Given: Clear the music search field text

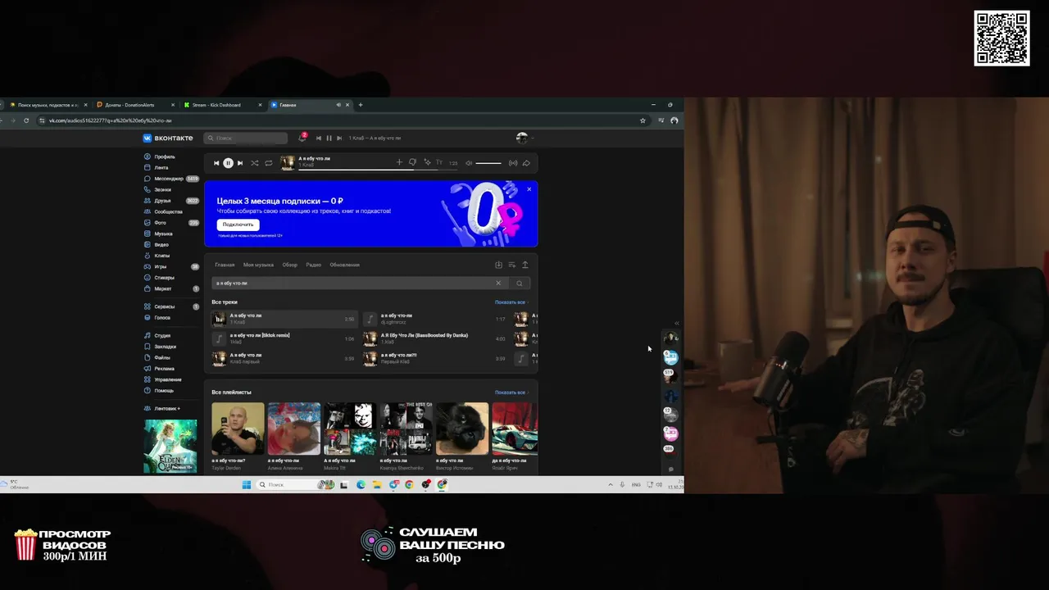Looking at the screenshot, I should 497,284.
